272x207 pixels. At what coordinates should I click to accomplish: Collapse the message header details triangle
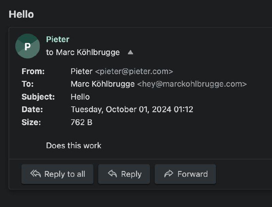130,52
